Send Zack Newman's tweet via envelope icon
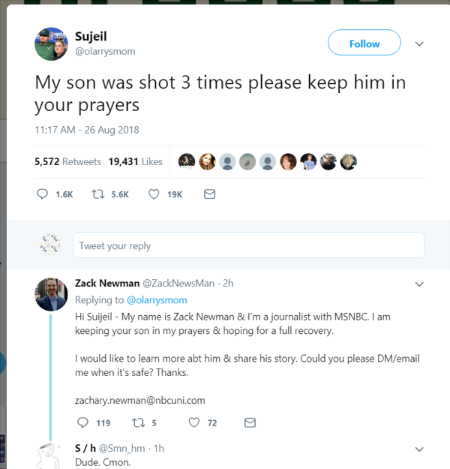This screenshot has width=450, height=469. click(x=250, y=422)
